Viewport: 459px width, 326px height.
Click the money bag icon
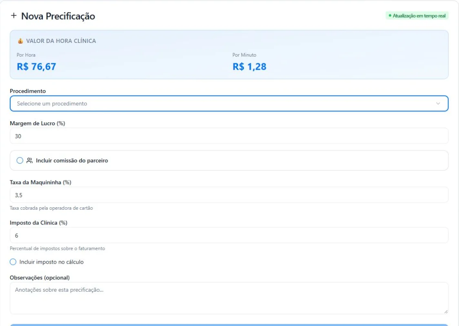[20, 41]
